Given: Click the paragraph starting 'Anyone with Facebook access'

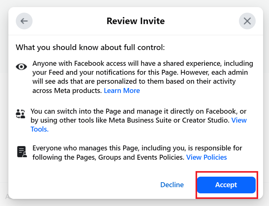Looking at the screenshot, I should [x=143, y=77].
